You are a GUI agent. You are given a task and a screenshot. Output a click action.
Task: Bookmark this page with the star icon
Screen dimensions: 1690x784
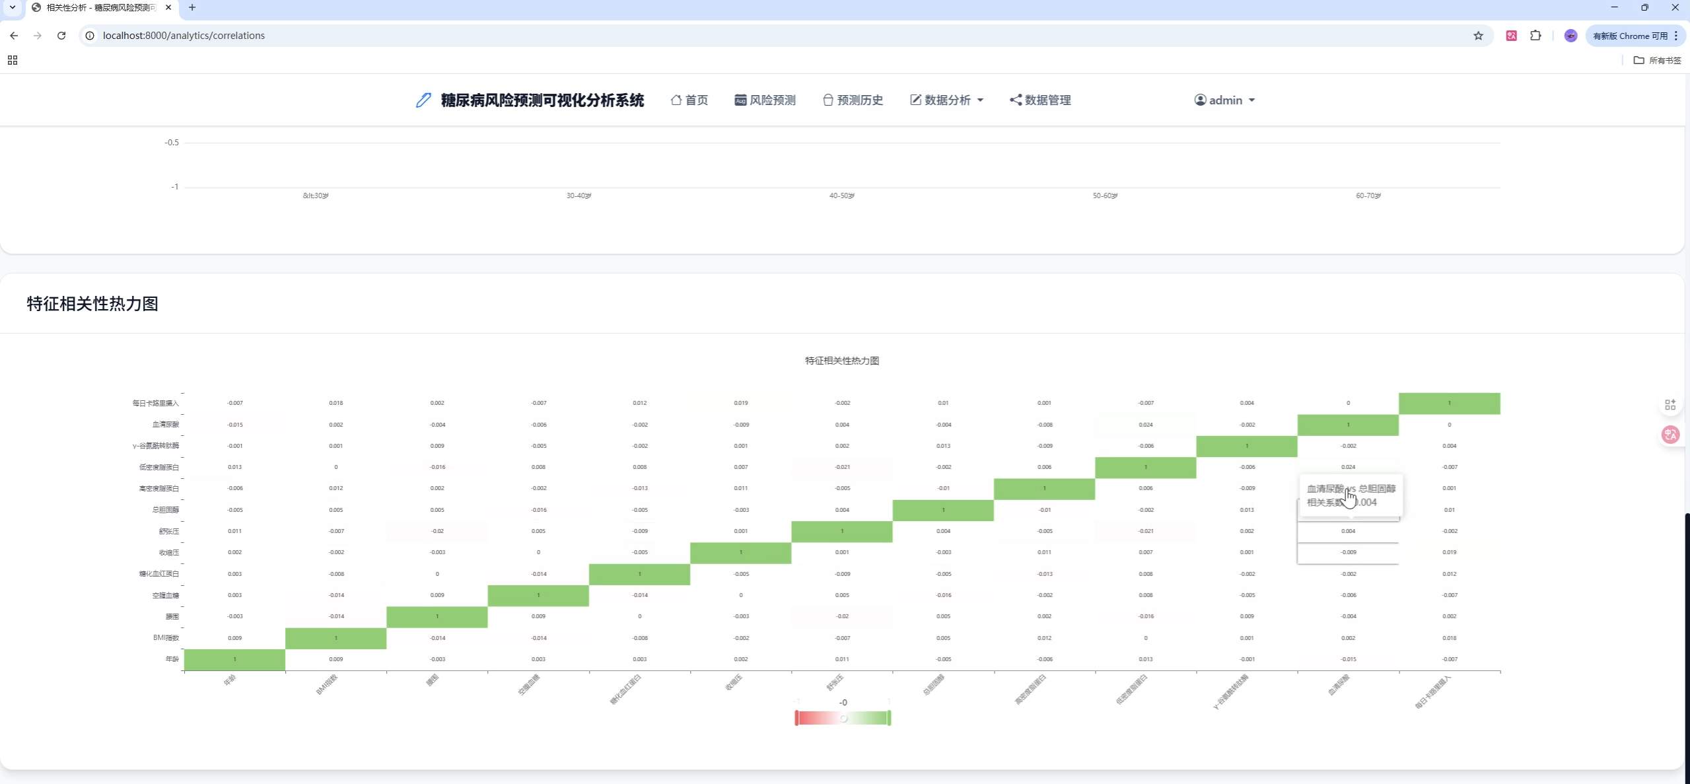coord(1478,36)
